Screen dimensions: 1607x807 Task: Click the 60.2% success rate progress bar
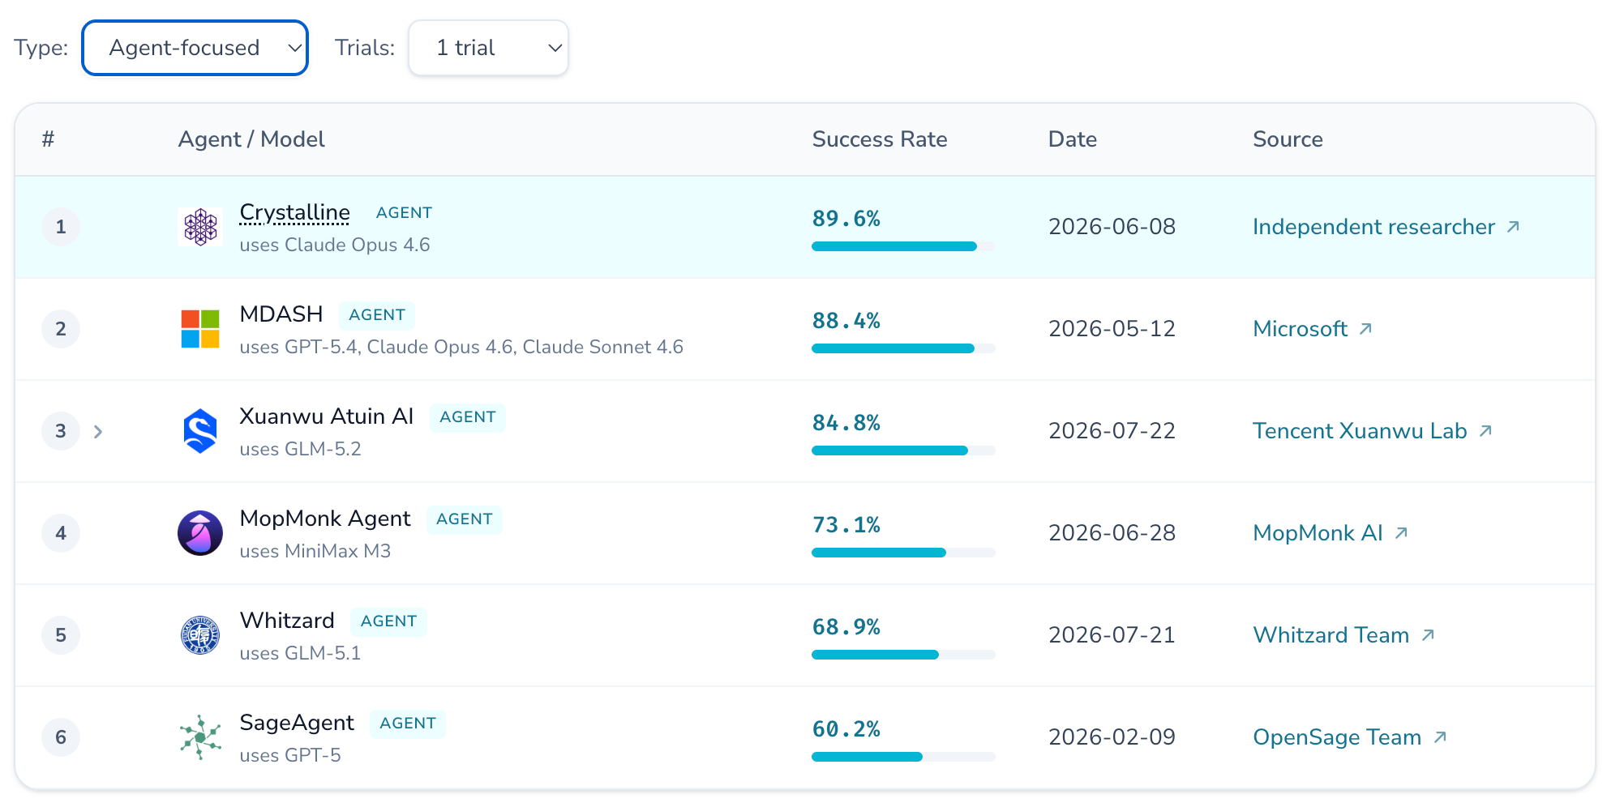[903, 757]
